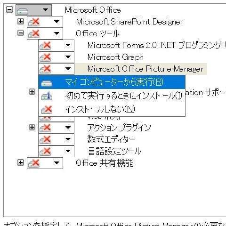Collapse the Office ツール node

click(21, 33)
